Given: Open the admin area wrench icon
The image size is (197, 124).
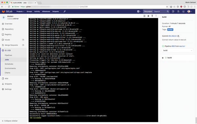Looking at the screenshot, I should point(65,12).
